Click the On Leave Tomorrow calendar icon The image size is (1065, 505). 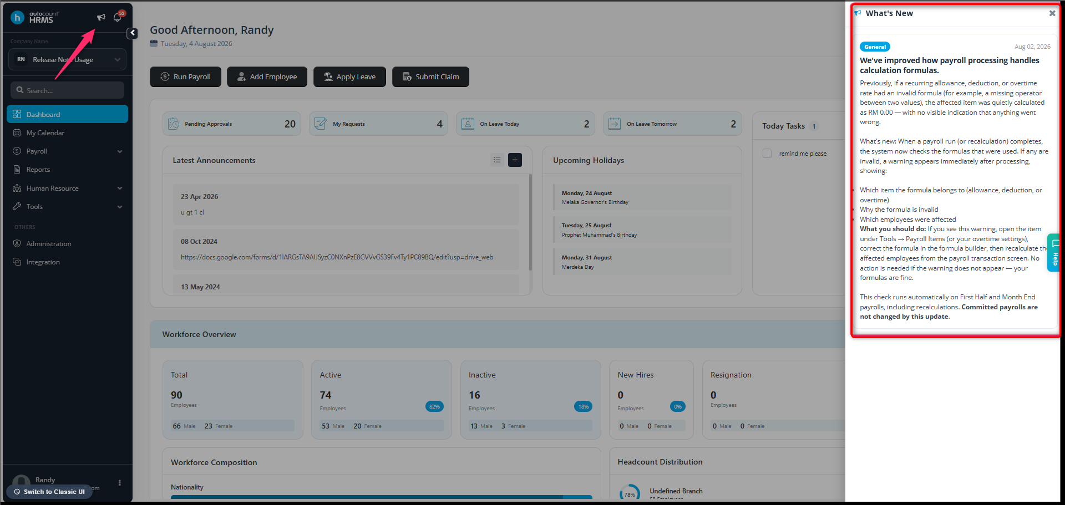pos(615,124)
